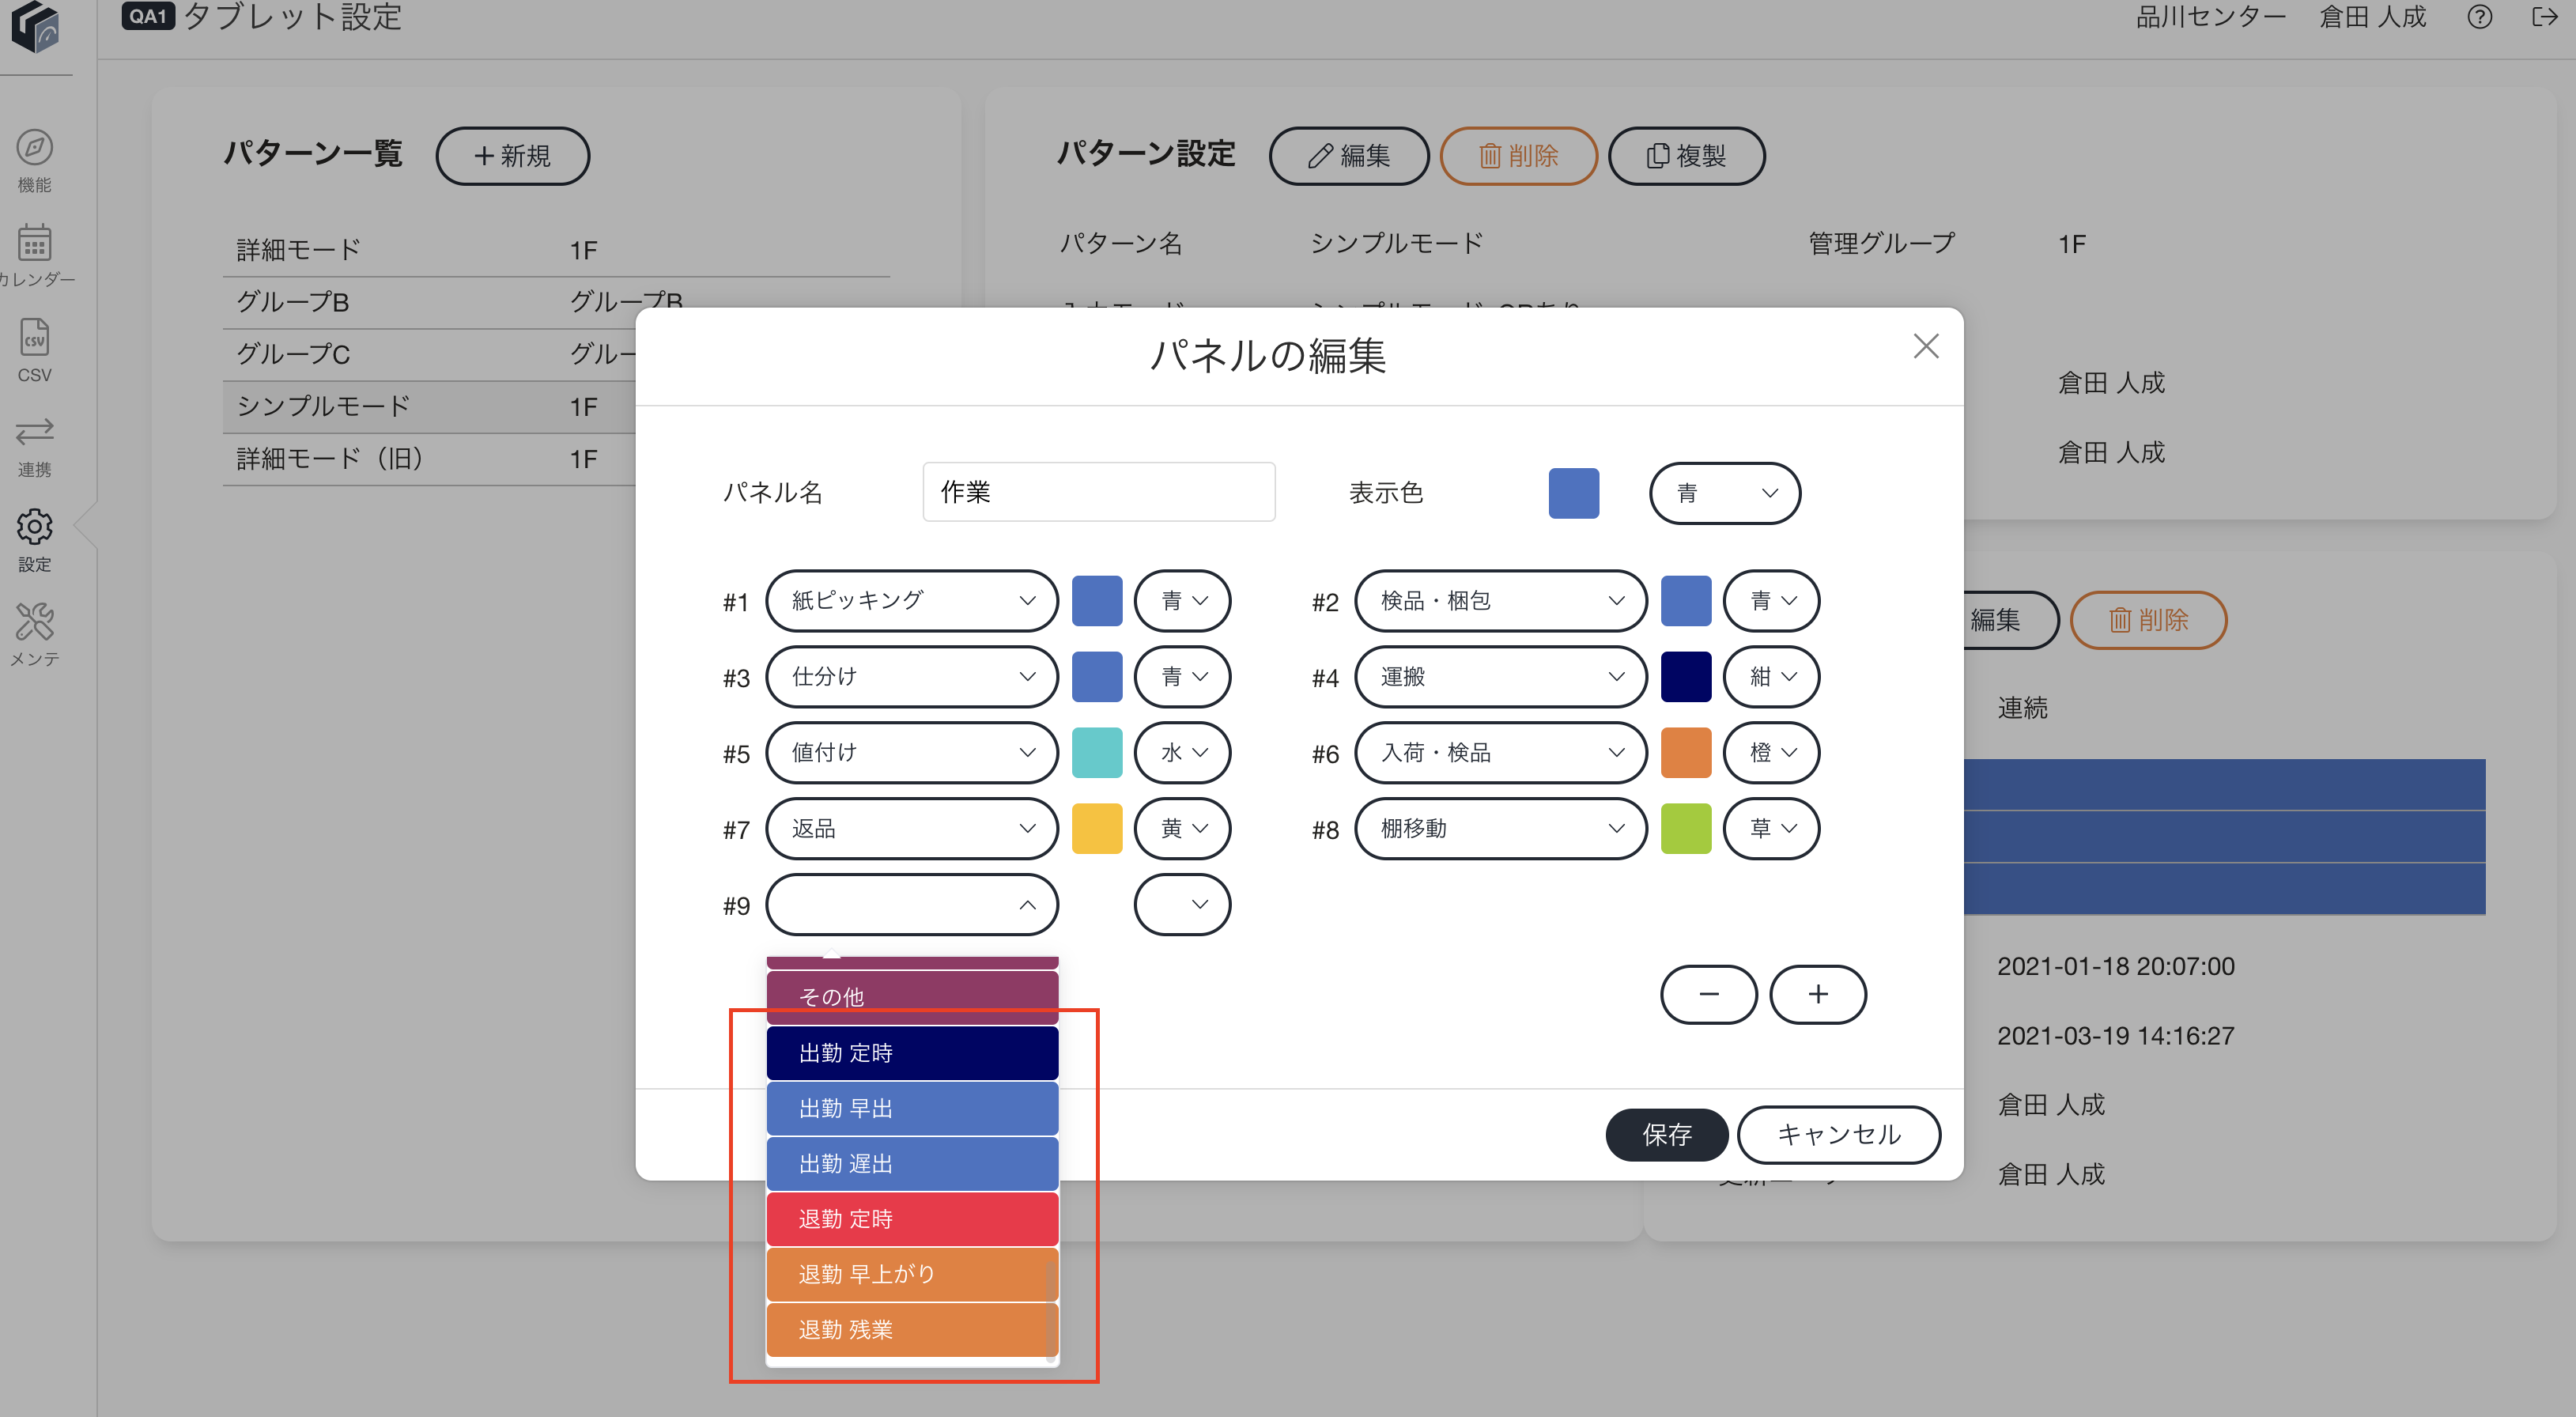
Task: Collapse the empty #9 task dropdown
Action: coord(911,904)
